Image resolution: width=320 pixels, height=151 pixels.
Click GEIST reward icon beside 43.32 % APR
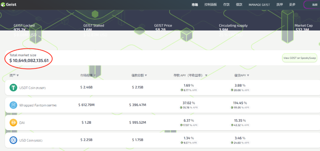point(232,125)
